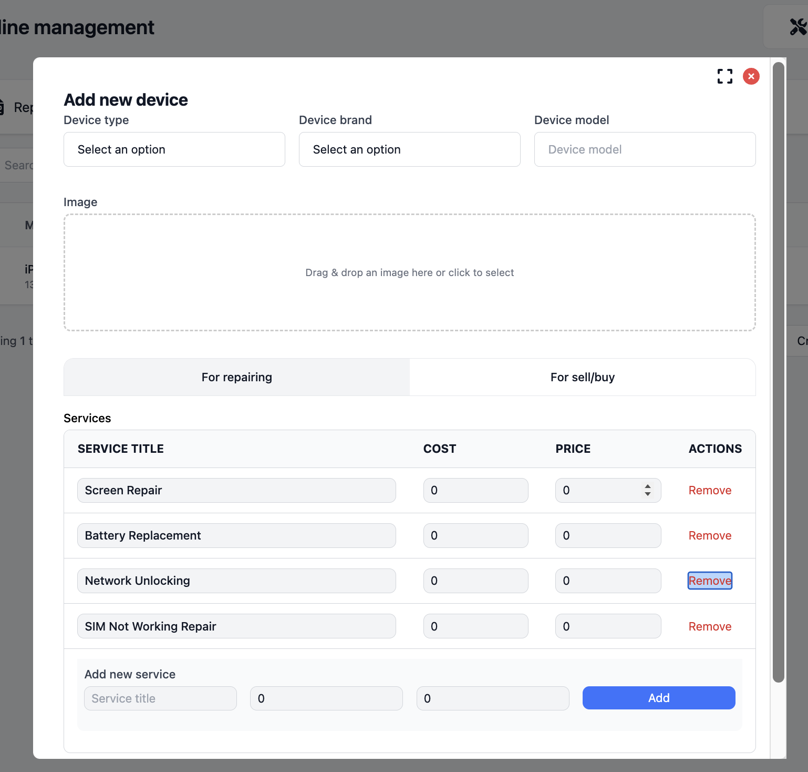Click the tools icon in top right
Screen dimensions: 808x772
tap(797, 27)
